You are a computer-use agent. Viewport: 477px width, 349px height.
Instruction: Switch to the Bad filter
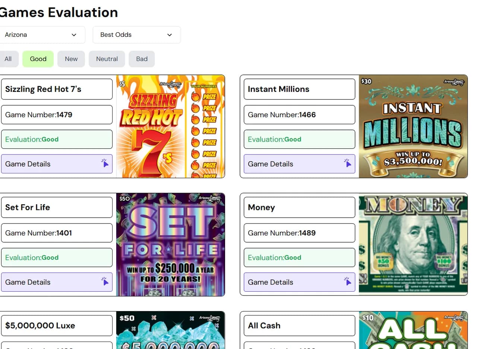[x=142, y=59]
